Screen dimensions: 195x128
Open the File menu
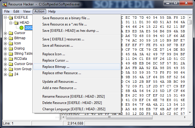[7, 11]
